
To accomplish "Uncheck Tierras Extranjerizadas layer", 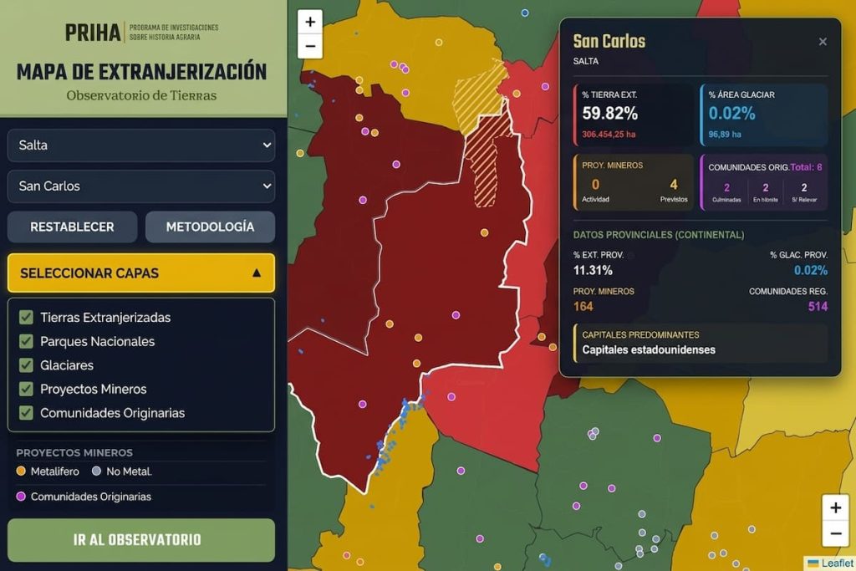I will (x=26, y=317).
